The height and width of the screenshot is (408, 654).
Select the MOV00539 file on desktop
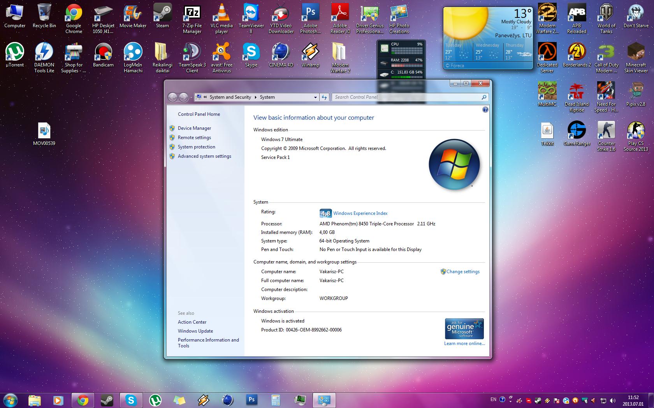44,134
